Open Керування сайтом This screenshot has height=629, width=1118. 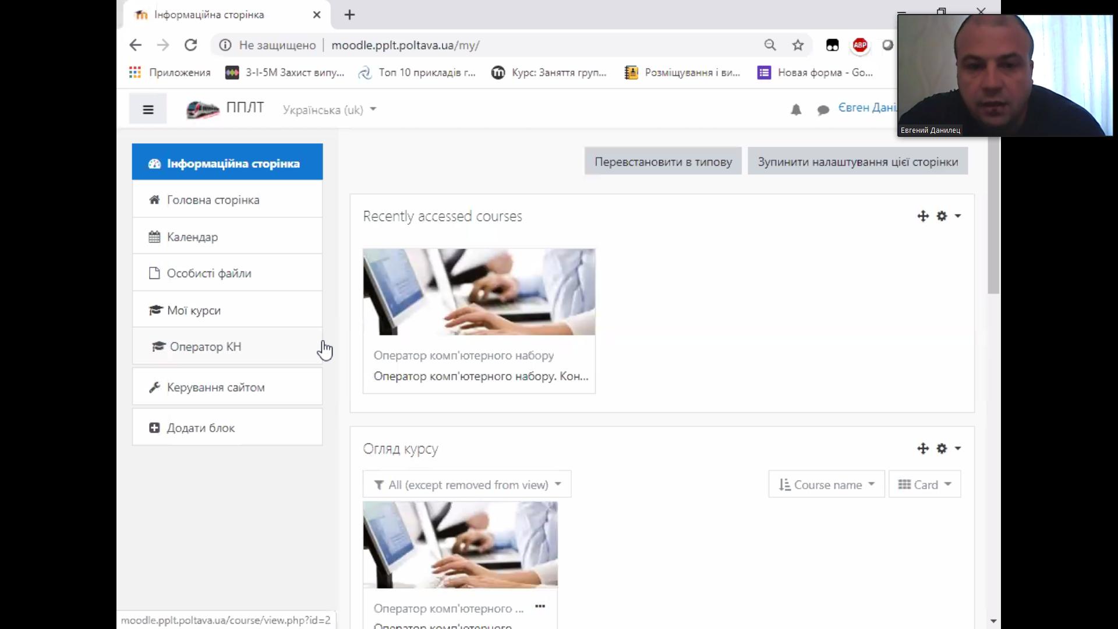point(227,387)
